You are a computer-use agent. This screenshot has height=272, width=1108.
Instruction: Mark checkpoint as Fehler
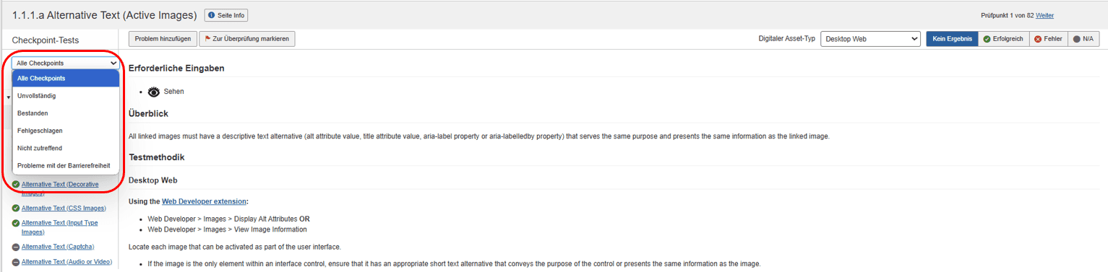point(1048,39)
